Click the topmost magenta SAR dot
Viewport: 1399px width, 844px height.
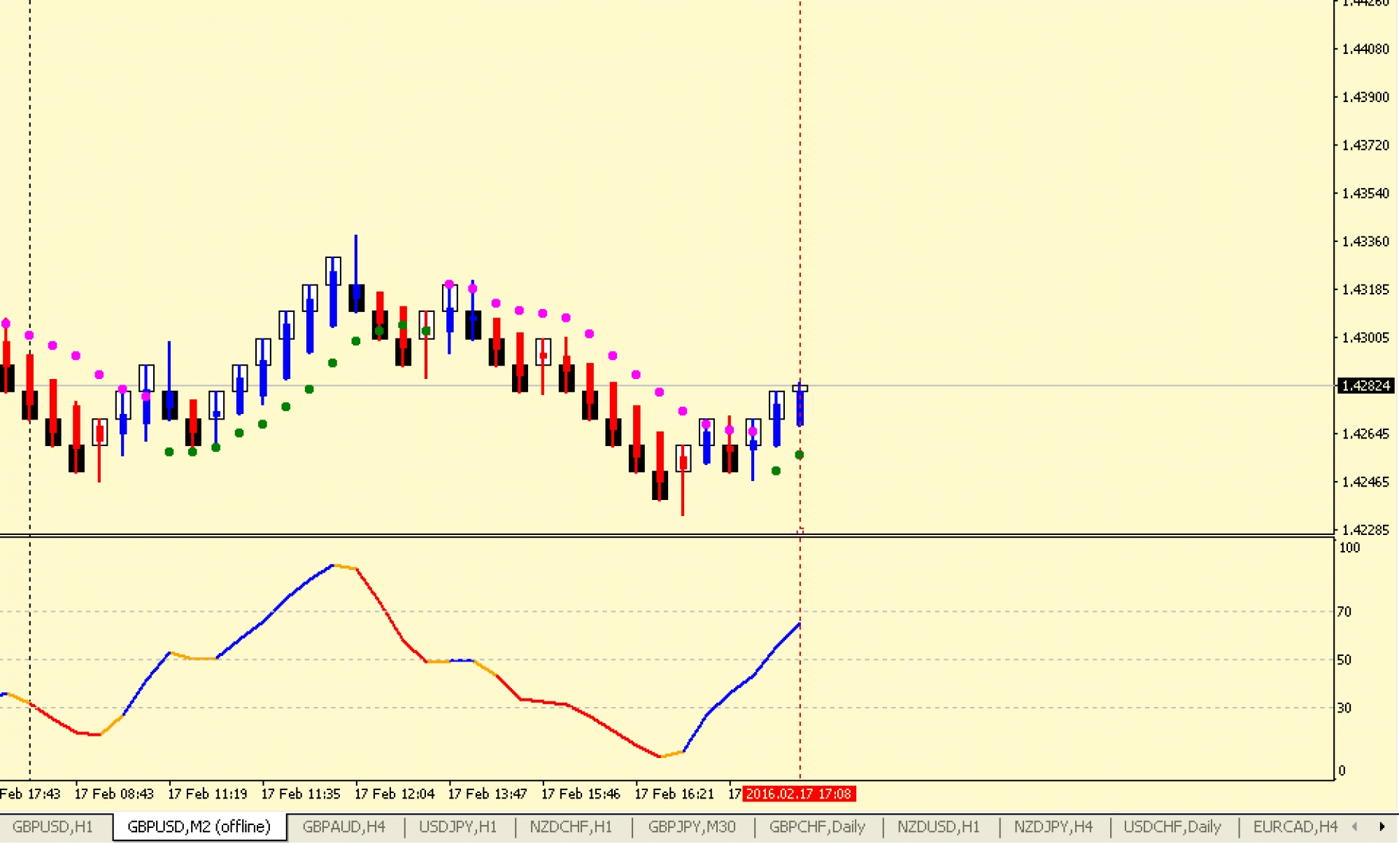tap(449, 285)
